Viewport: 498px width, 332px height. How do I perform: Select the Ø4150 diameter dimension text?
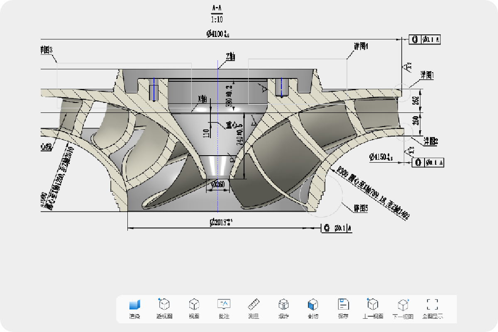point(381,157)
